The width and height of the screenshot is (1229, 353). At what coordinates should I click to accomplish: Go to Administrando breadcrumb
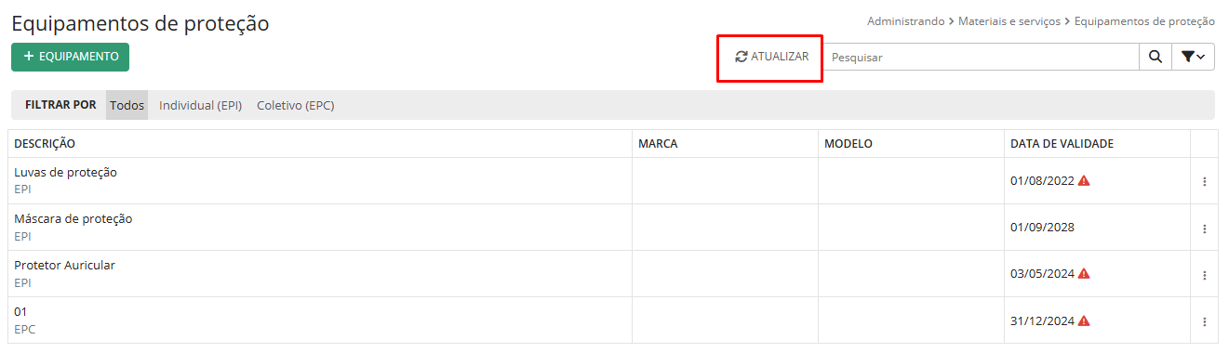pos(905,20)
